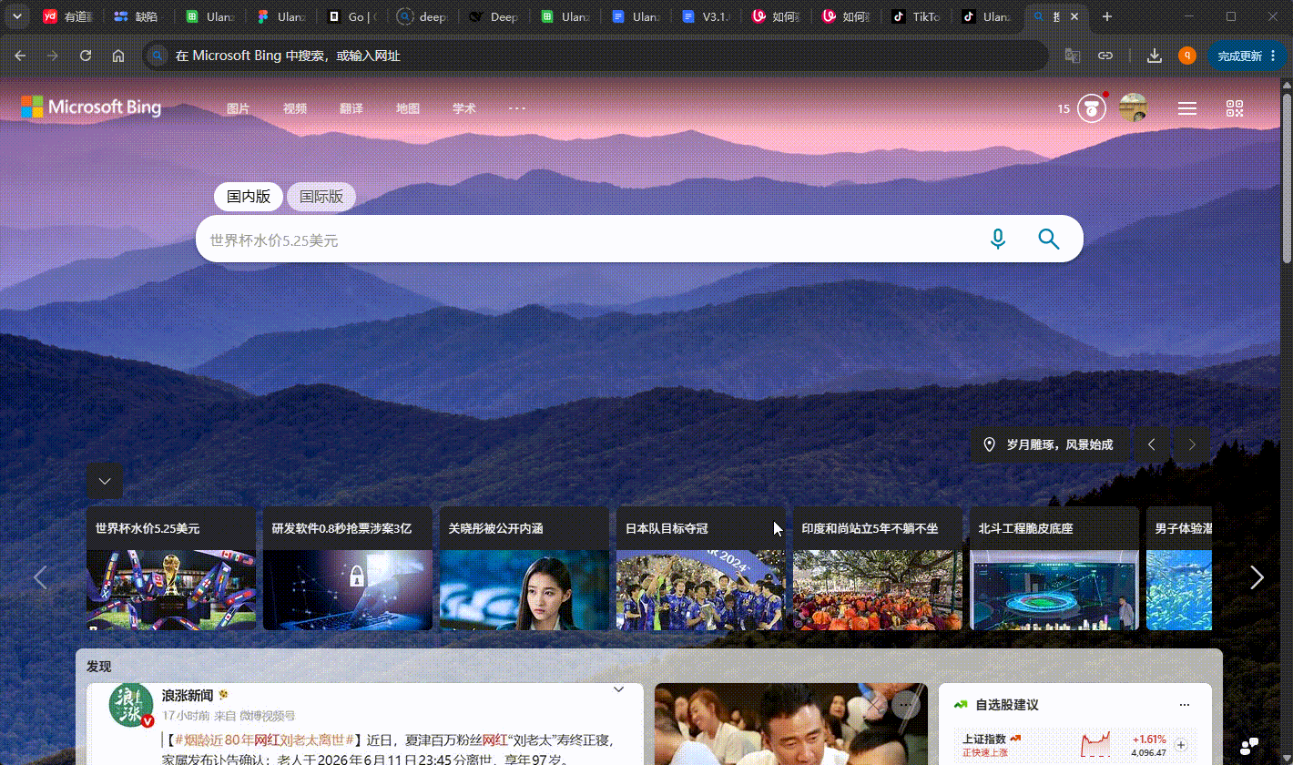Click the browser home icon
This screenshot has width=1293, height=765.
[x=118, y=56]
